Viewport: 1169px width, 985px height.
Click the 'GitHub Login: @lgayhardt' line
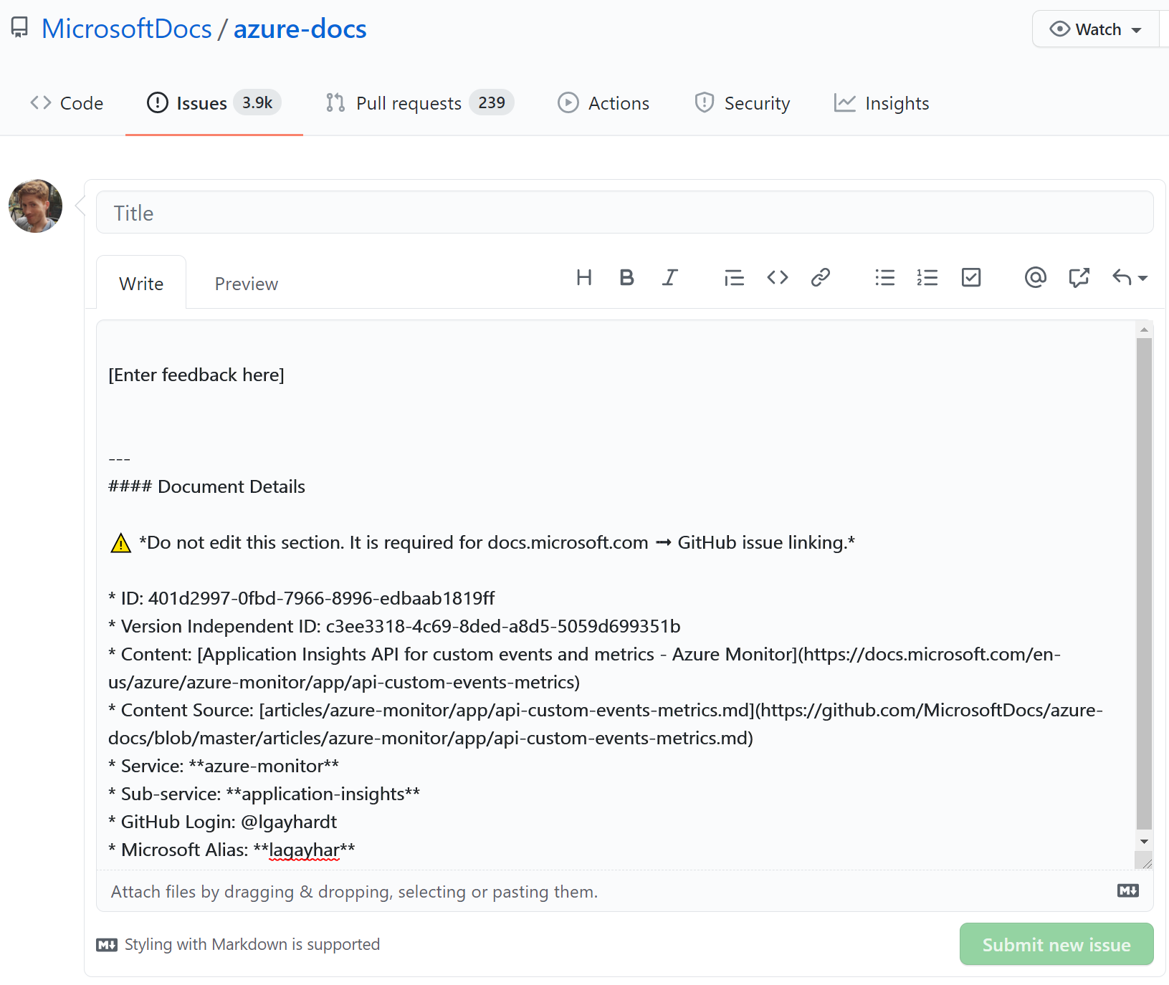[222, 822]
